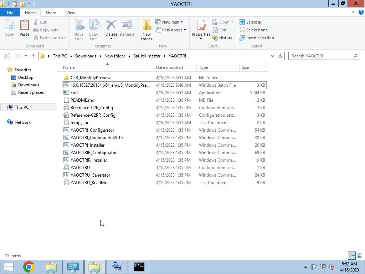Click the Cut scissors button

40,22
